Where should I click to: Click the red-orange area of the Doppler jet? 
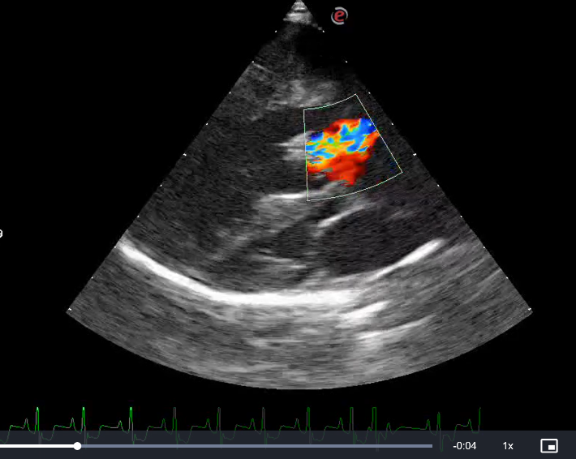[345, 170]
